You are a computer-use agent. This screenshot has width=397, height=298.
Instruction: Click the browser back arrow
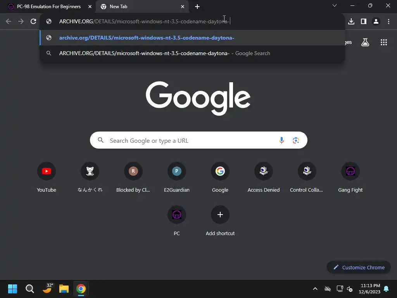click(9, 22)
